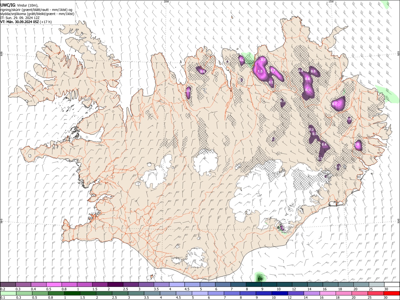The width and height of the screenshot is (400, 300).
Task: Click the dark green swatch labeled 1 in bottom row
Action: [72, 293]
